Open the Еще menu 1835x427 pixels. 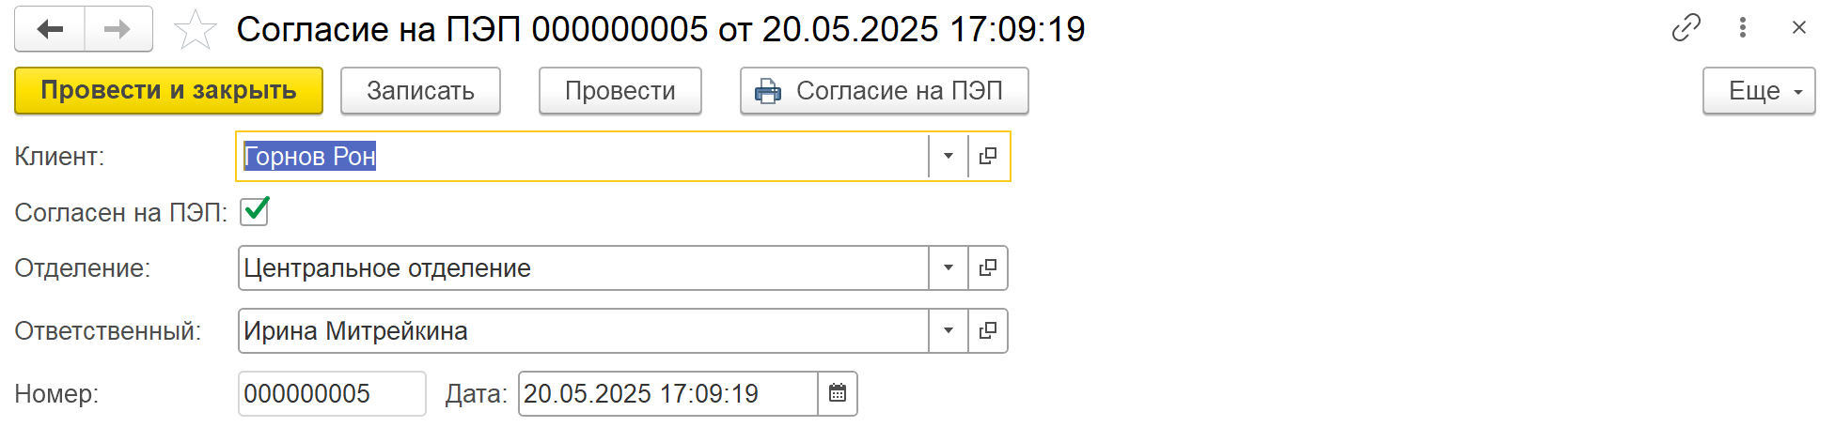[1759, 91]
